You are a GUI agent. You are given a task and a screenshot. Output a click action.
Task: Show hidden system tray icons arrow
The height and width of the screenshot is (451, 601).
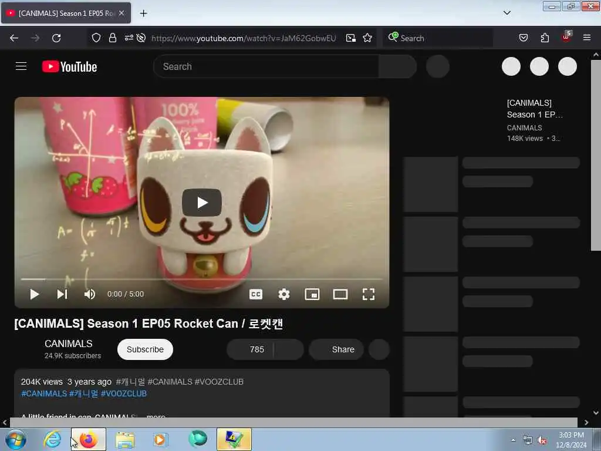click(513, 440)
